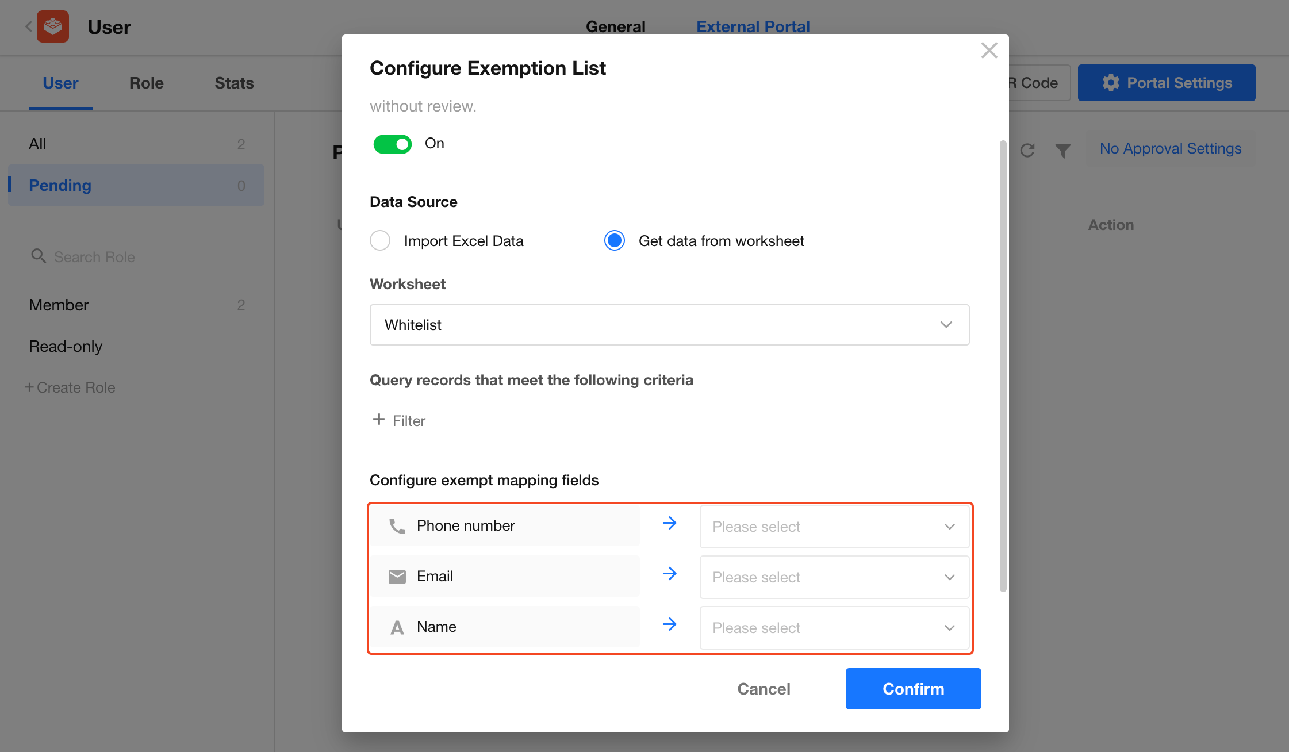Switch to the Role tab
This screenshot has height=752, width=1289.
(x=146, y=83)
